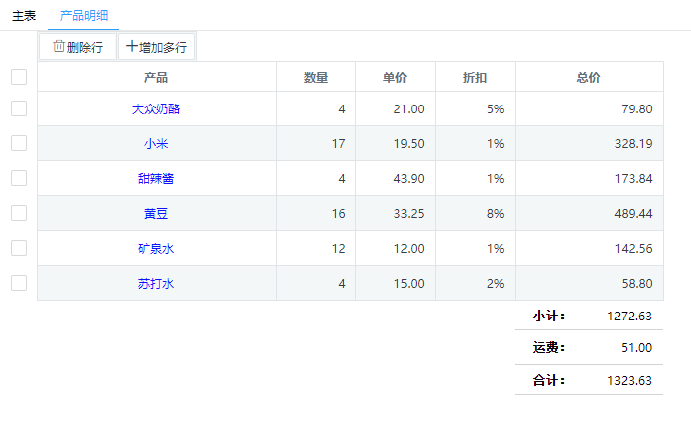
Task: Tick the checkbox beside 甜辣酱
Action: pyautogui.click(x=19, y=178)
